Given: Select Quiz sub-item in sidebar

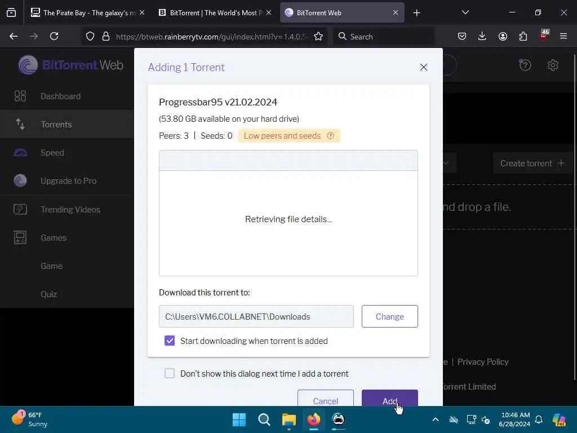Looking at the screenshot, I should point(48,294).
